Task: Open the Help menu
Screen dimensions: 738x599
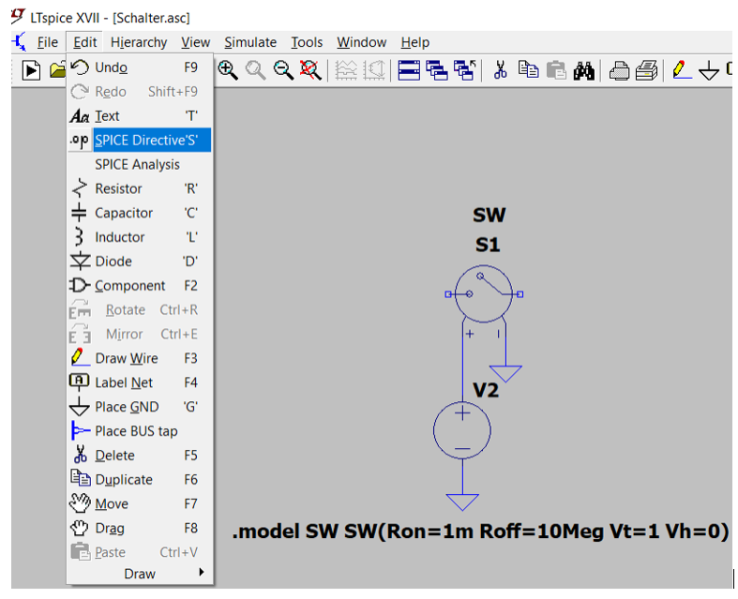Action: pos(415,42)
